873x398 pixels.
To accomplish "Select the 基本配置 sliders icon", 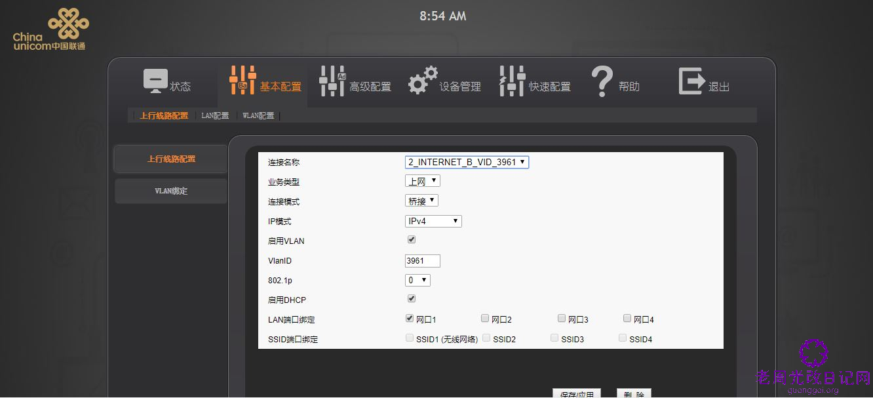I will pos(242,81).
